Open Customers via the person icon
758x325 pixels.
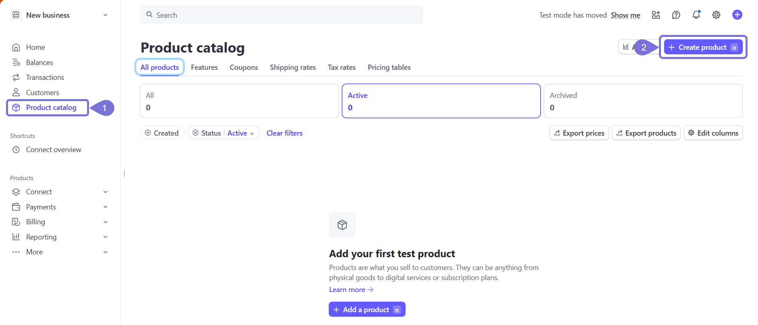tap(16, 93)
